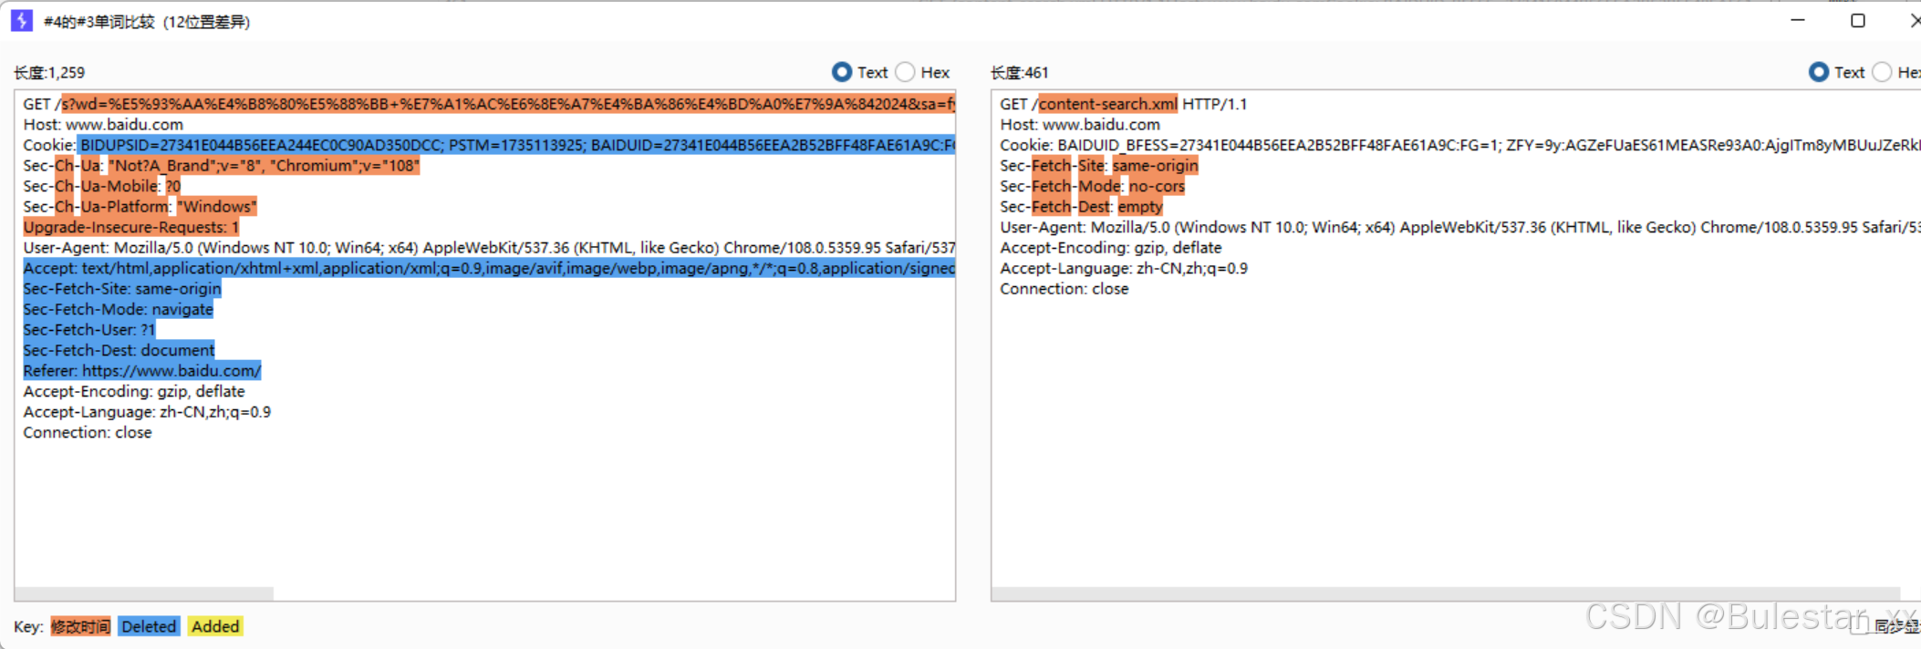Click Accept-Language: zh-CN line in left panel

(x=147, y=412)
